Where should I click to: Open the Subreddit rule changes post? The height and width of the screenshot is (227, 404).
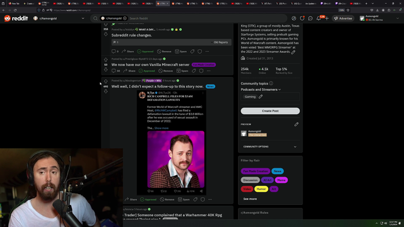tap(132, 35)
